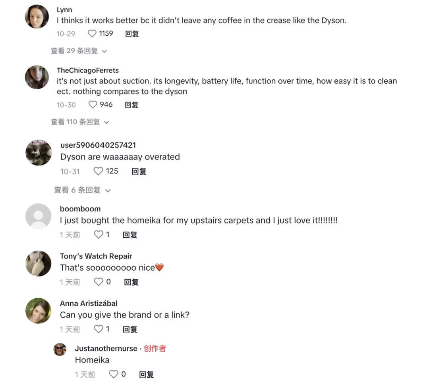The image size is (429, 386).
Task: Reply to TheChicagoFerrets' comment
Action: (131, 105)
